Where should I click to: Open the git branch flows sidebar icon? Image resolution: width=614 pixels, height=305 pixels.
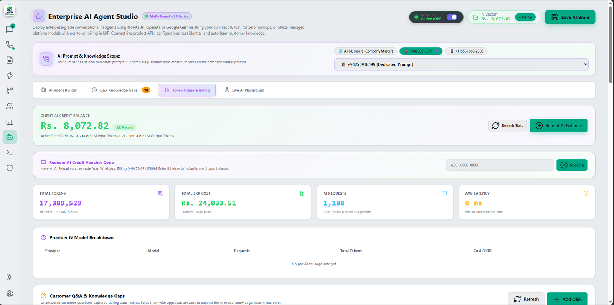(10, 91)
